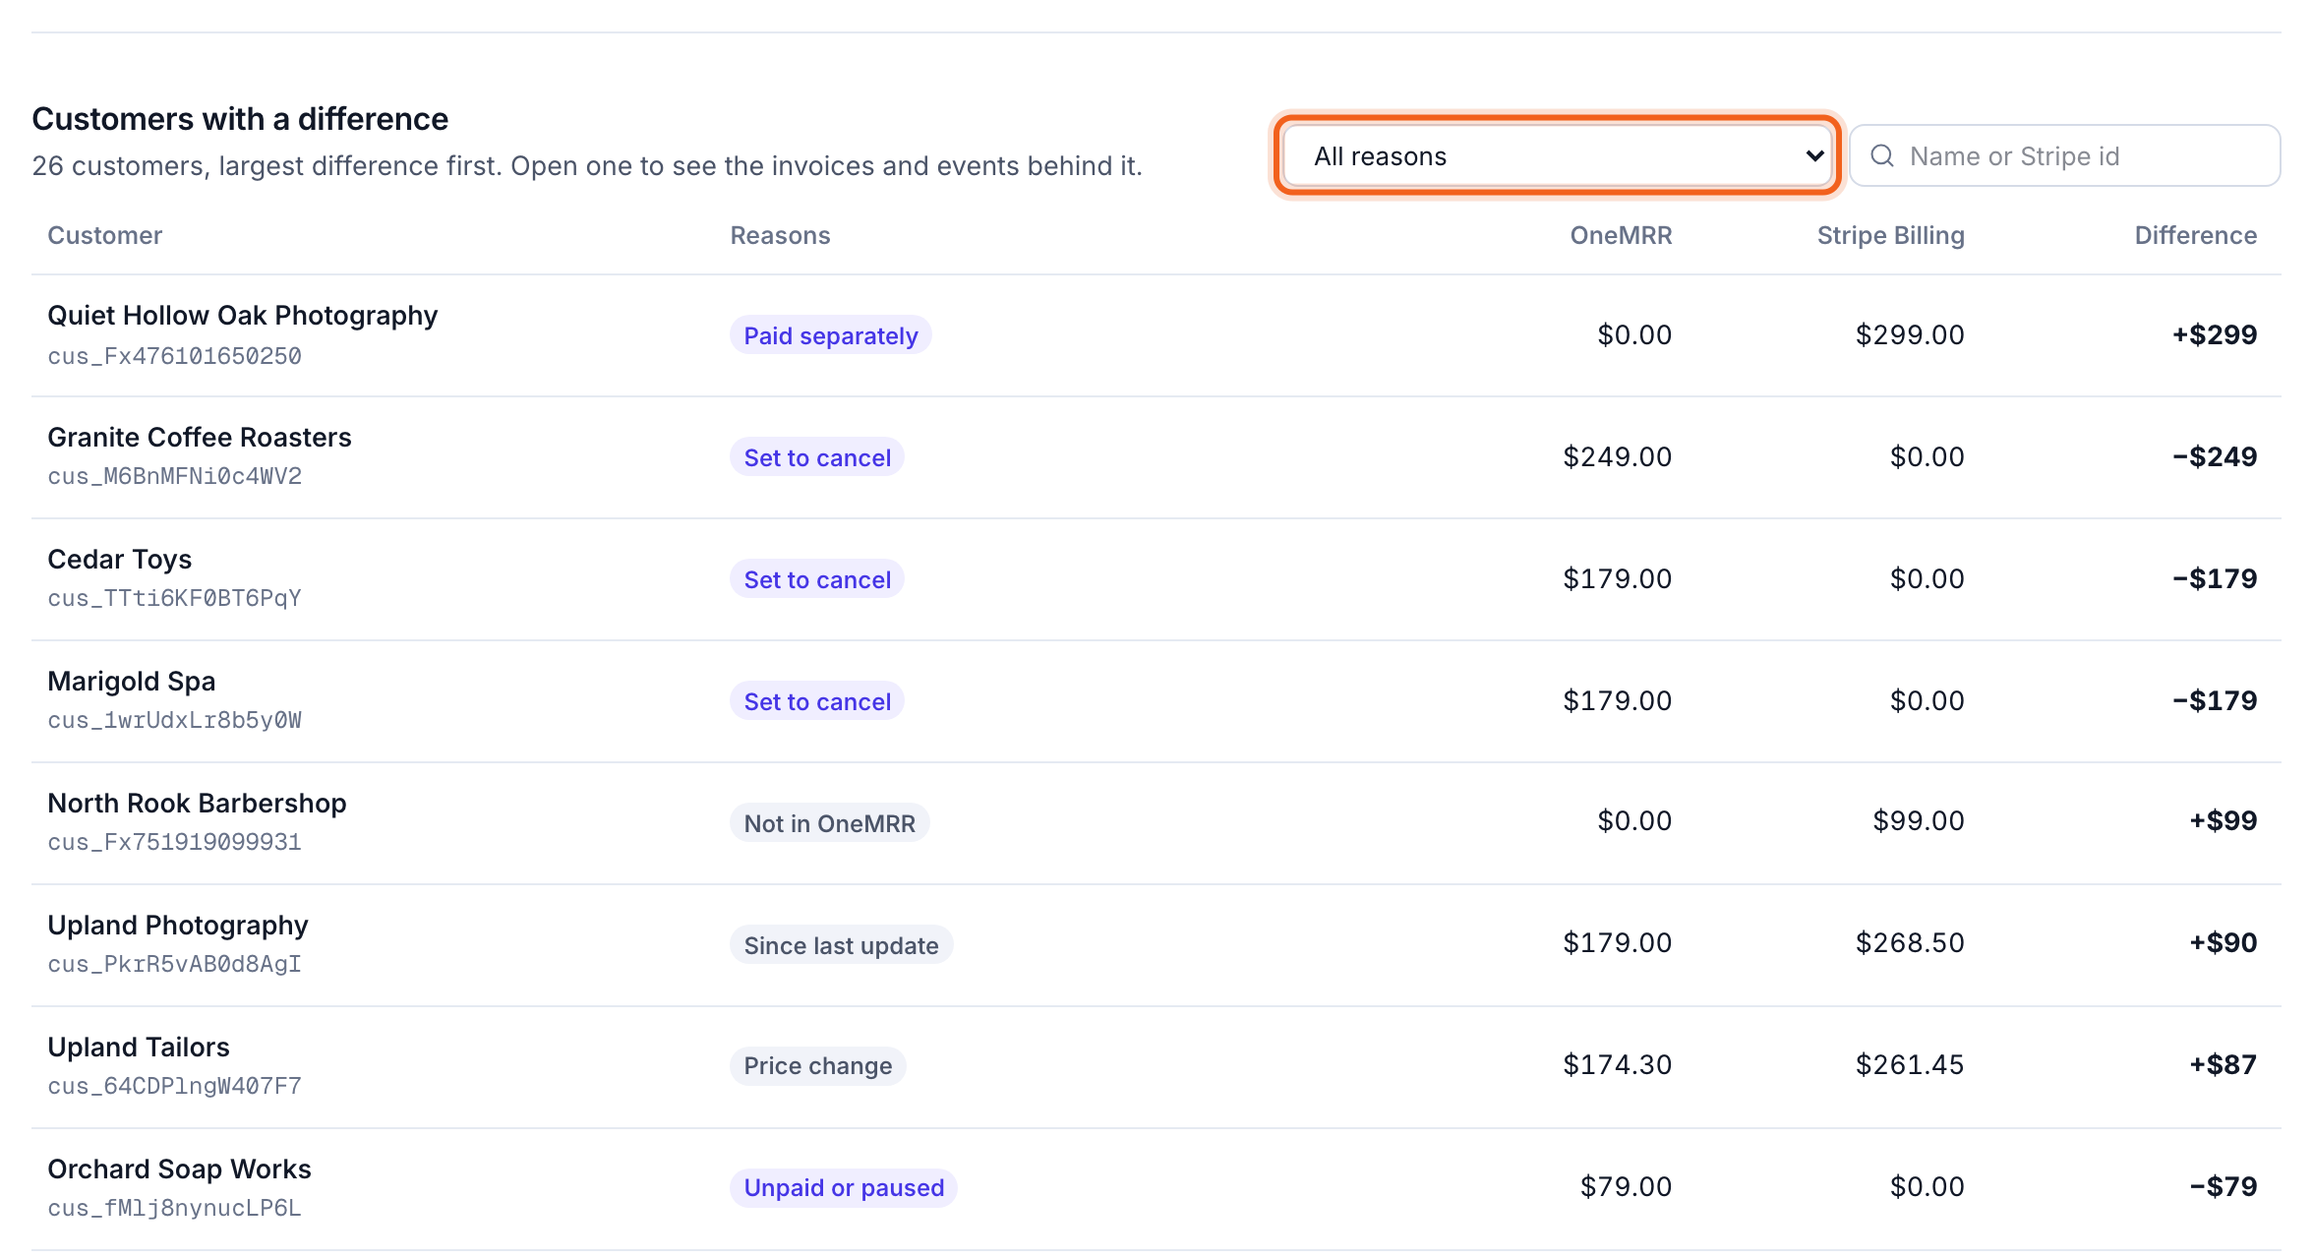Click the $261.45 Stripe Billing amount
2313x1259 pixels.
coord(1910,1065)
